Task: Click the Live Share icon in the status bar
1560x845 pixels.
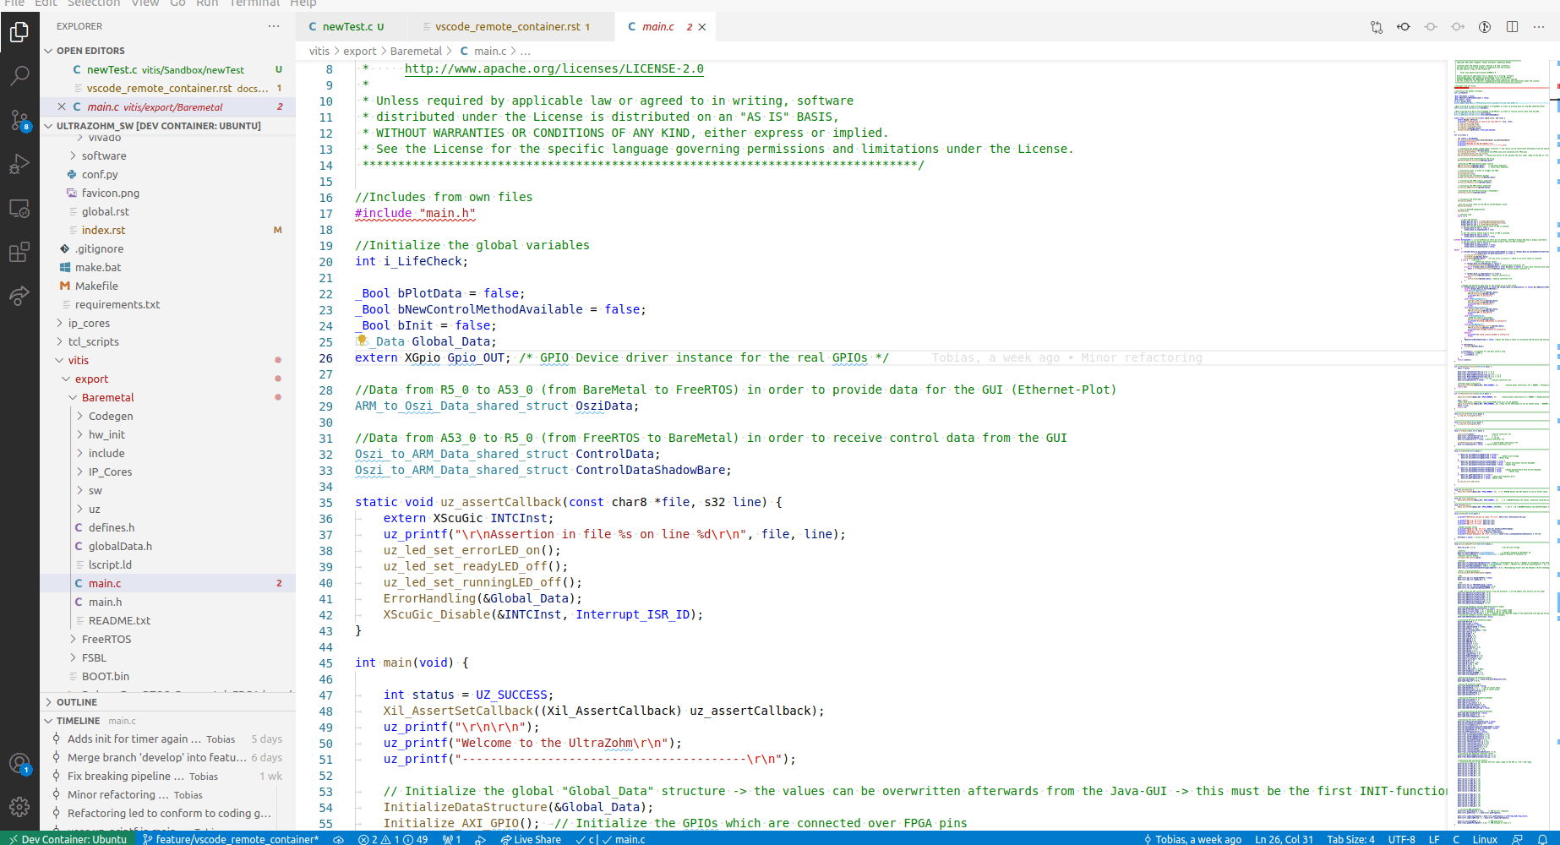Action: click(531, 839)
